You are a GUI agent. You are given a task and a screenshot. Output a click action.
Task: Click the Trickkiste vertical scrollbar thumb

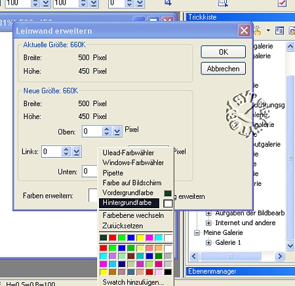[x=290, y=158]
